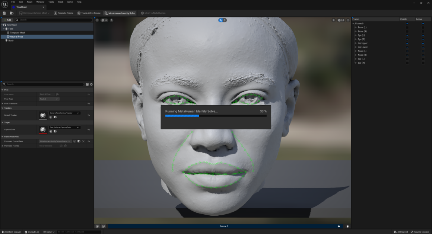Click the Unreal Engine logo icon

pyautogui.click(x=5, y=4)
